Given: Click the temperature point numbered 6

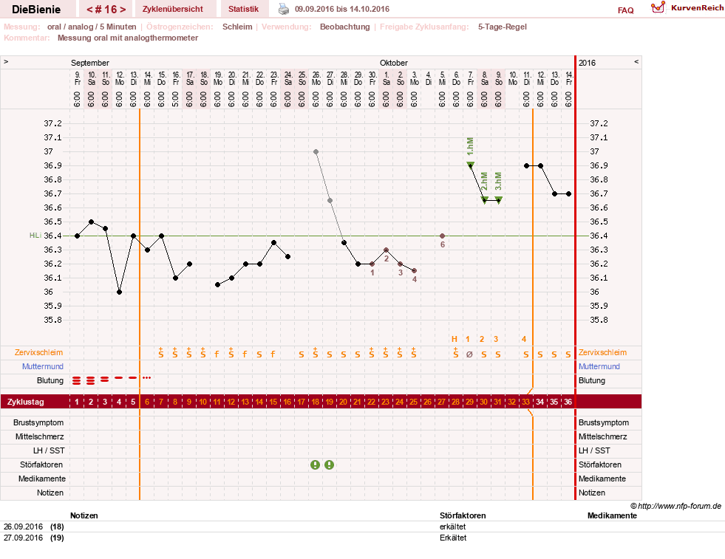Looking at the screenshot, I should 442,236.
